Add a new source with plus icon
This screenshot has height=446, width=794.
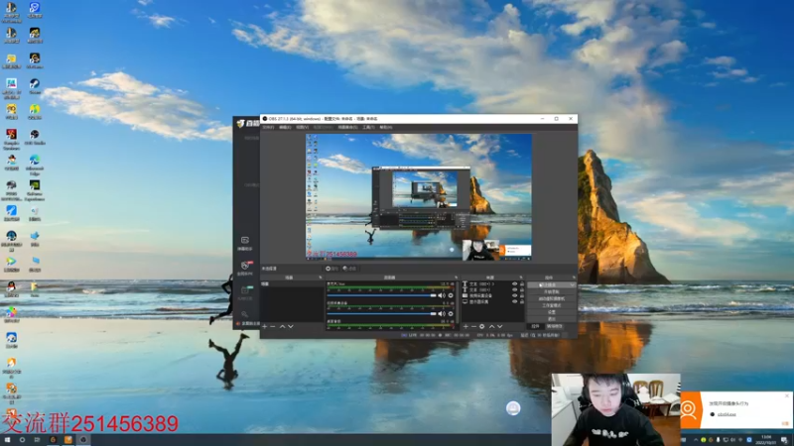(465, 327)
